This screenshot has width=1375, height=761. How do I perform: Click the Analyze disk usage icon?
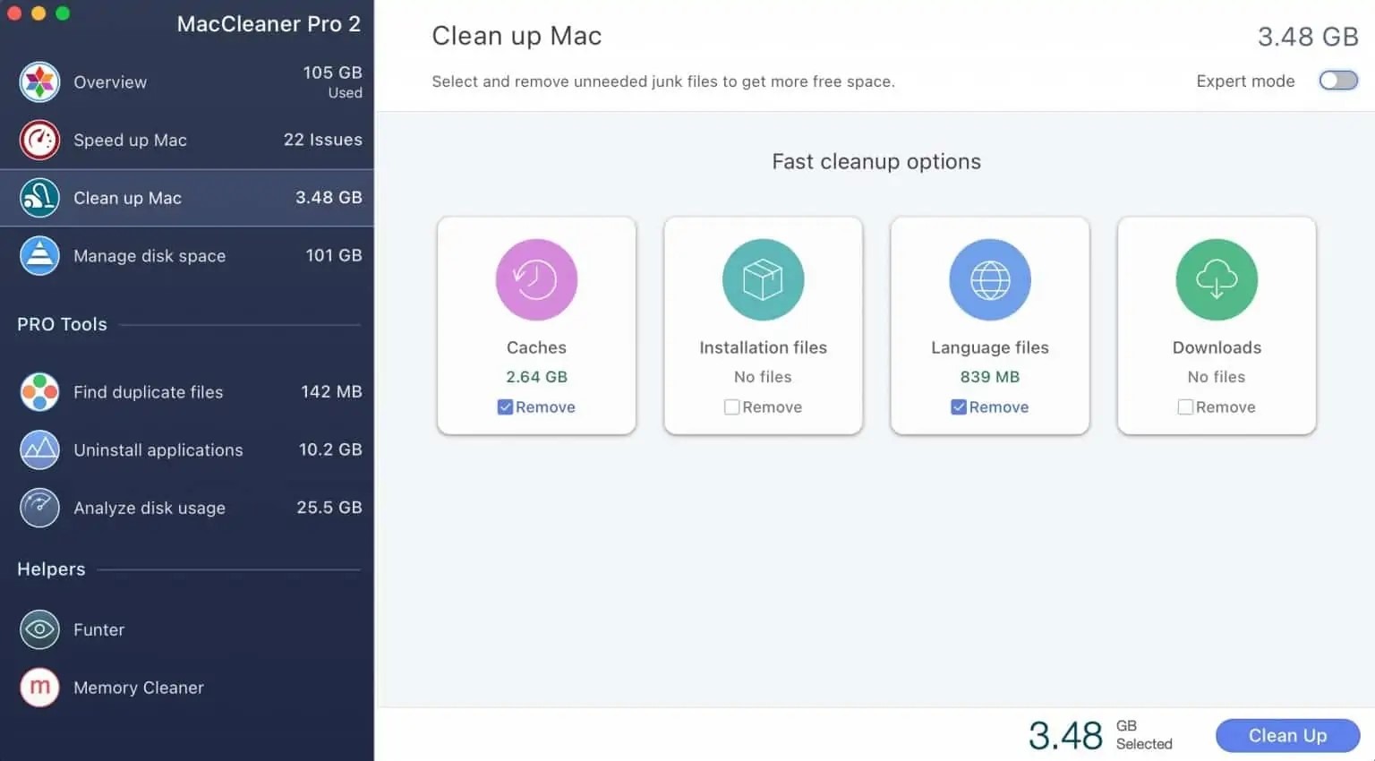tap(39, 508)
